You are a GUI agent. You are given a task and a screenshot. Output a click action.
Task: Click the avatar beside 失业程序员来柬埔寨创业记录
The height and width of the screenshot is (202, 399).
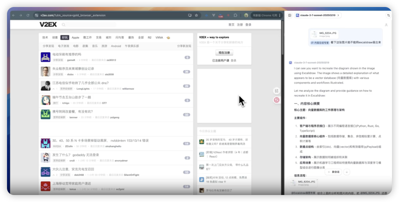point(46,72)
